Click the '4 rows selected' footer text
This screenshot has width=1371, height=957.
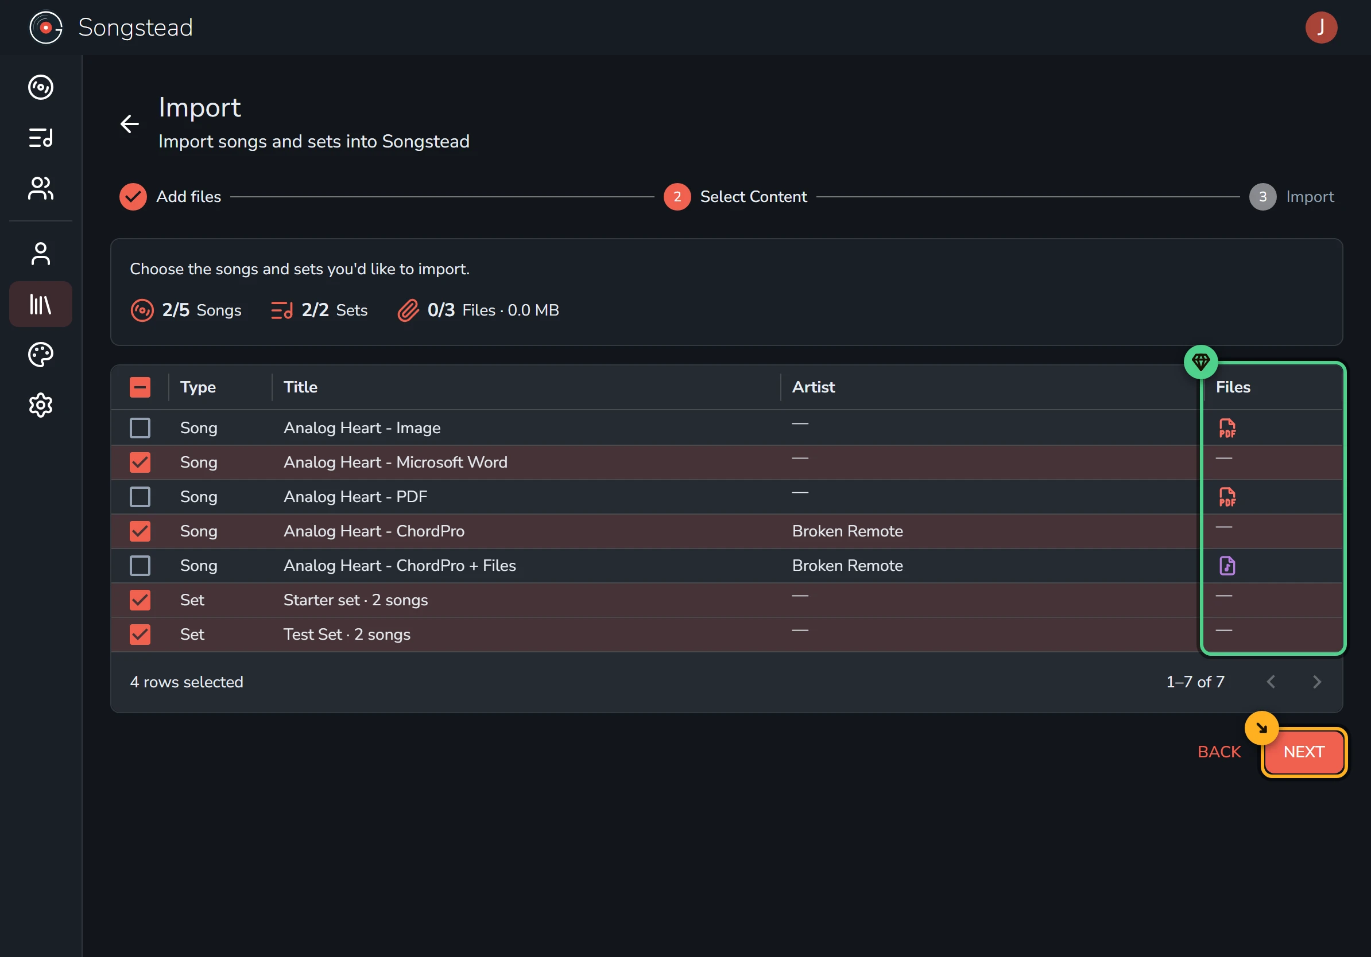pyautogui.click(x=187, y=682)
